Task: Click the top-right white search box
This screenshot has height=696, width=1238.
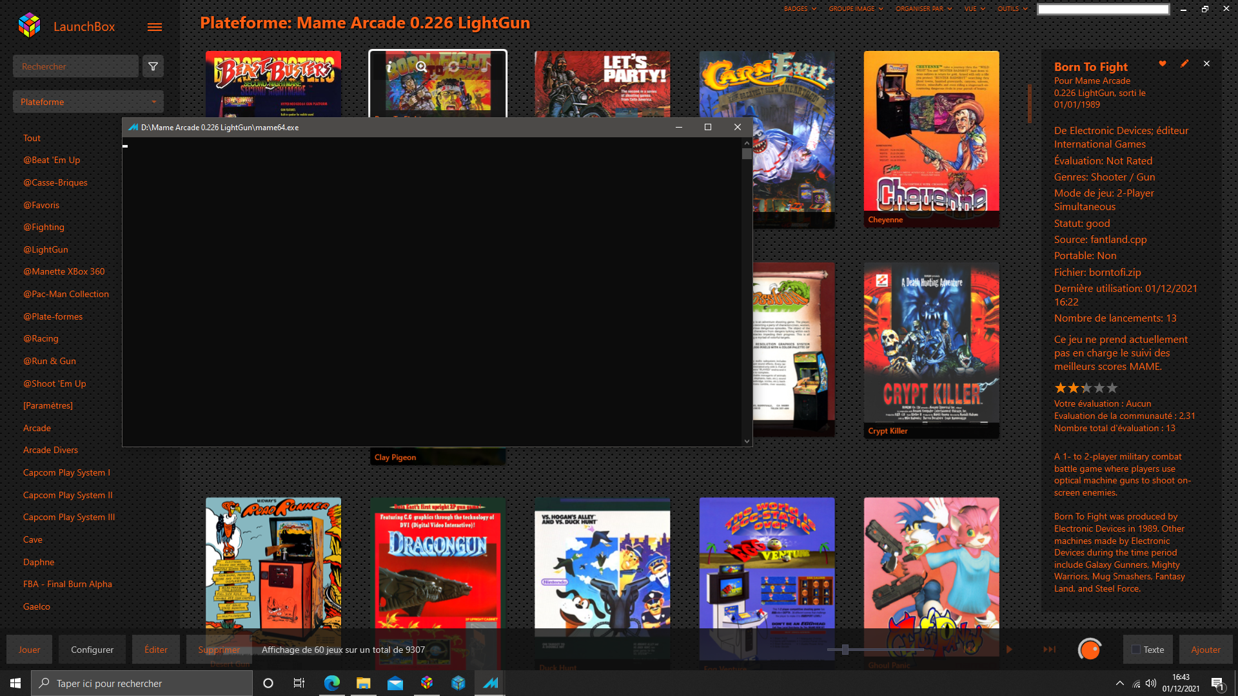Action: (1103, 9)
